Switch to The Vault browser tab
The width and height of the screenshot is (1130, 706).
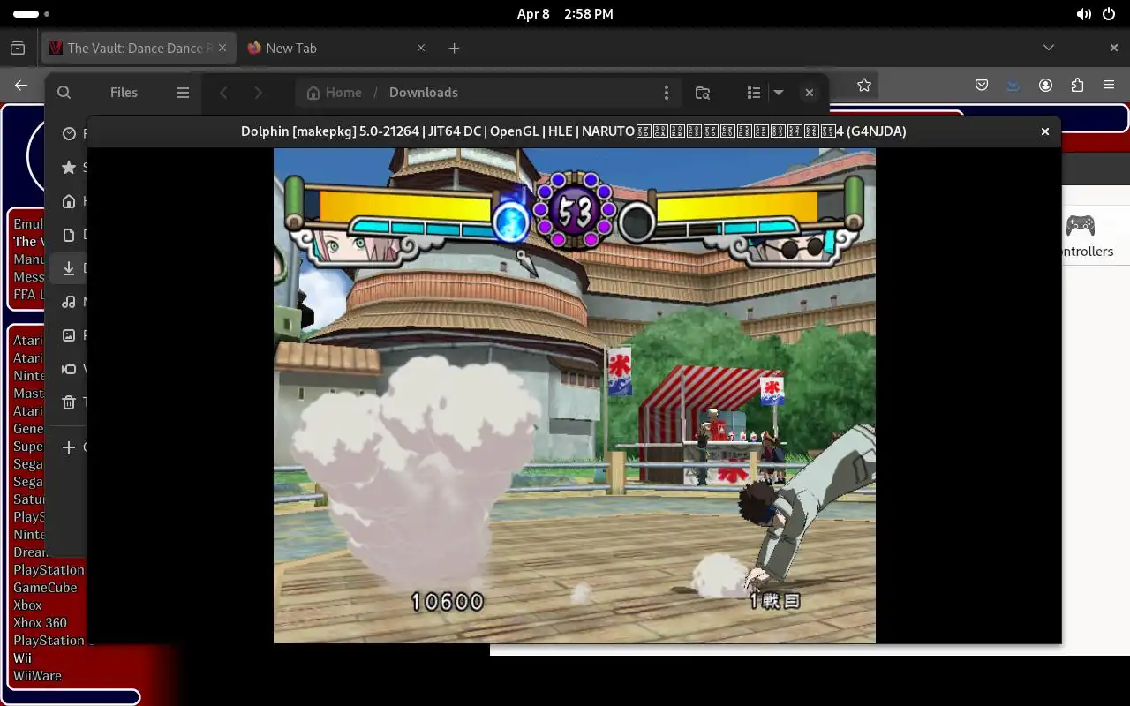(139, 49)
